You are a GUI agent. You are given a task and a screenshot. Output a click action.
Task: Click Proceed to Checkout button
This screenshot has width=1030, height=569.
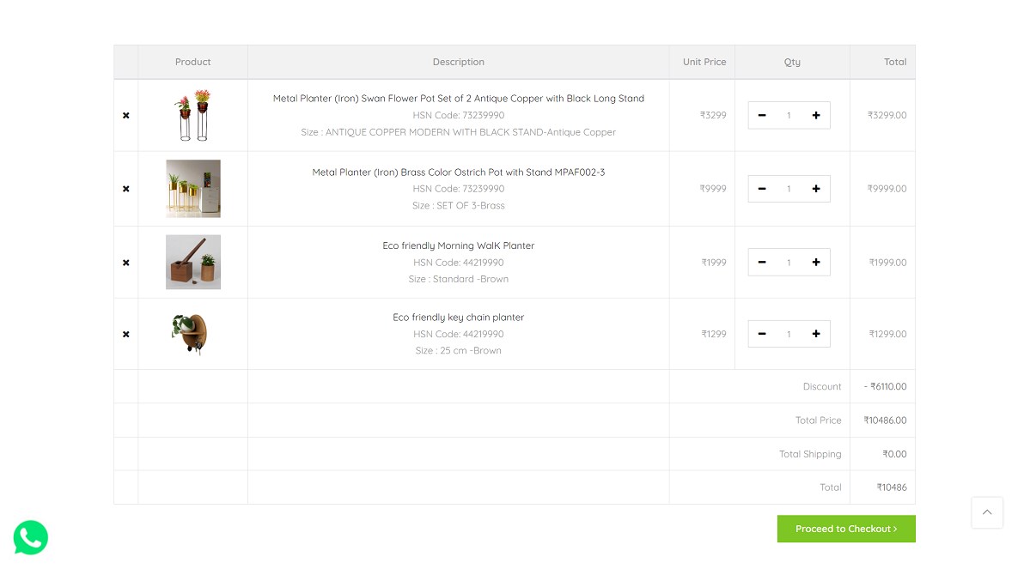(846, 529)
